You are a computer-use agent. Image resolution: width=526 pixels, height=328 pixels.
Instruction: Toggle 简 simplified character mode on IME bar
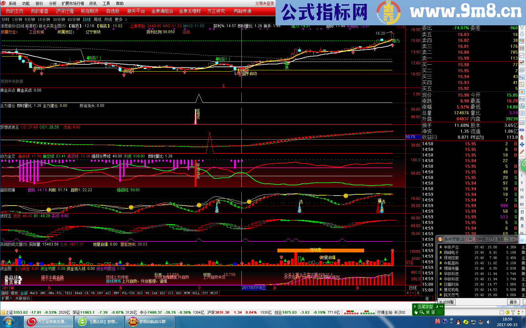(428, 312)
